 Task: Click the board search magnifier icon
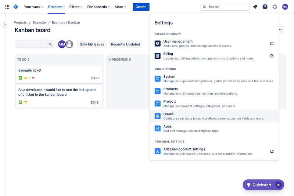click(x=50, y=44)
